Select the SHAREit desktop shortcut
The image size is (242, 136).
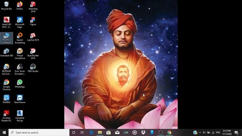click(6, 99)
